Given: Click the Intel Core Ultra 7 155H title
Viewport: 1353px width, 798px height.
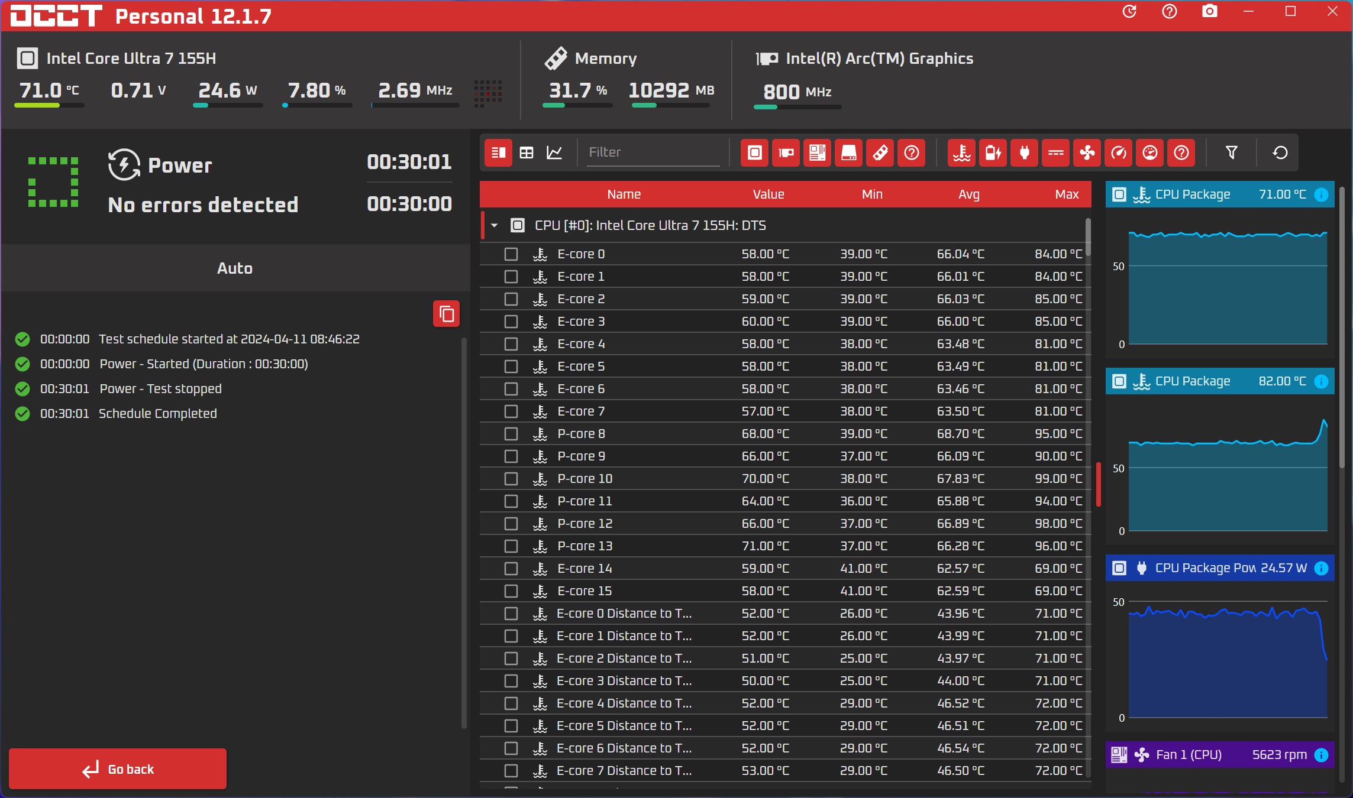Looking at the screenshot, I should [x=131, y=59].
